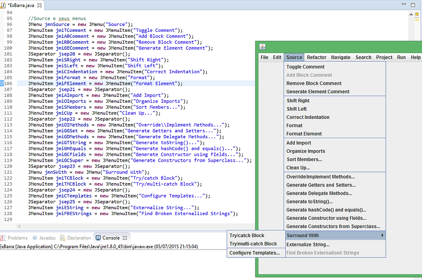Click the "jmnSource" variable on line 96
Screen dimensions: 422x280
click(57, 24)
